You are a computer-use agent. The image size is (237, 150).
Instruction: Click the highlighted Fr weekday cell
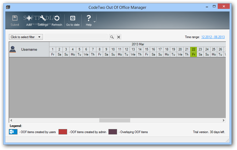194,54
